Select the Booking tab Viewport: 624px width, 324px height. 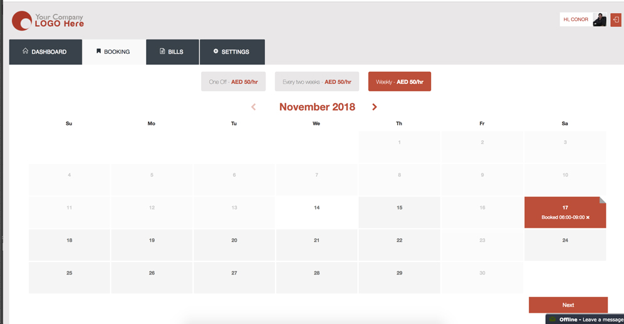tap(114, 52)
